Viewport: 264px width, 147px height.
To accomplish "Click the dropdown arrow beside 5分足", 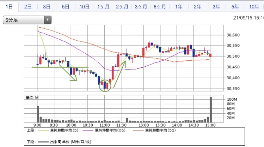I will tap(48, 20).
